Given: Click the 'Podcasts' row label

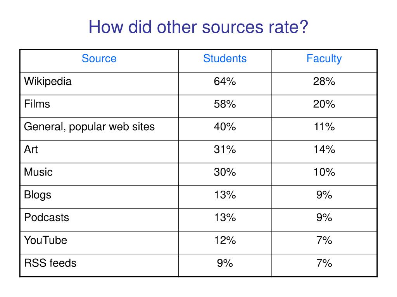Looking at the screenshot, I should (x=47, y=217).
